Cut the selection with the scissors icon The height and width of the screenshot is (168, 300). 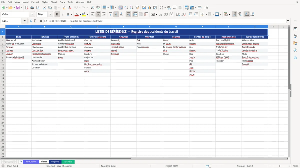[x=44, y=8]
